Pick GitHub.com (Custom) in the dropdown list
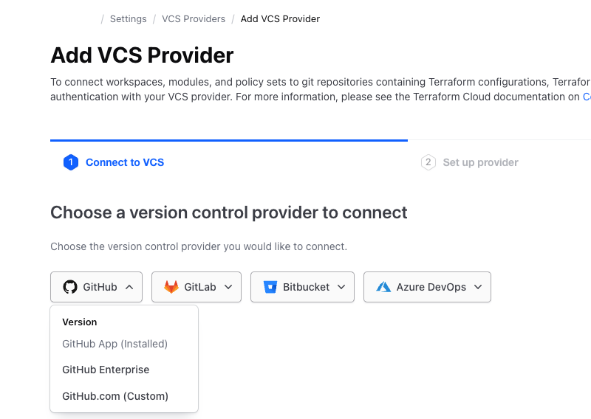 115,396
